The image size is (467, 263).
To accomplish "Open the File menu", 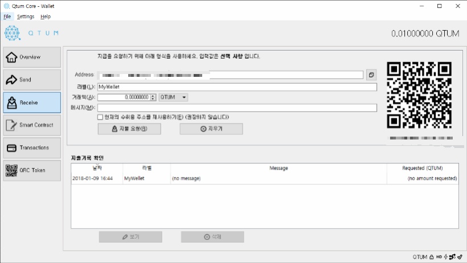I will [x=7, y=17].
